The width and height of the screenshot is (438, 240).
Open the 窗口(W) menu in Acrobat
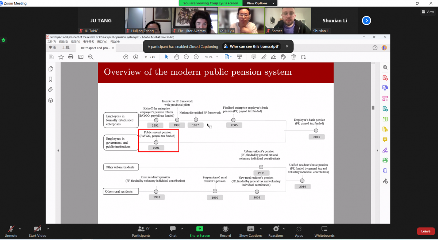[102, 42]
